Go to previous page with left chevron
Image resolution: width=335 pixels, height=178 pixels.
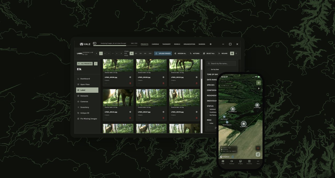point(97,53)
